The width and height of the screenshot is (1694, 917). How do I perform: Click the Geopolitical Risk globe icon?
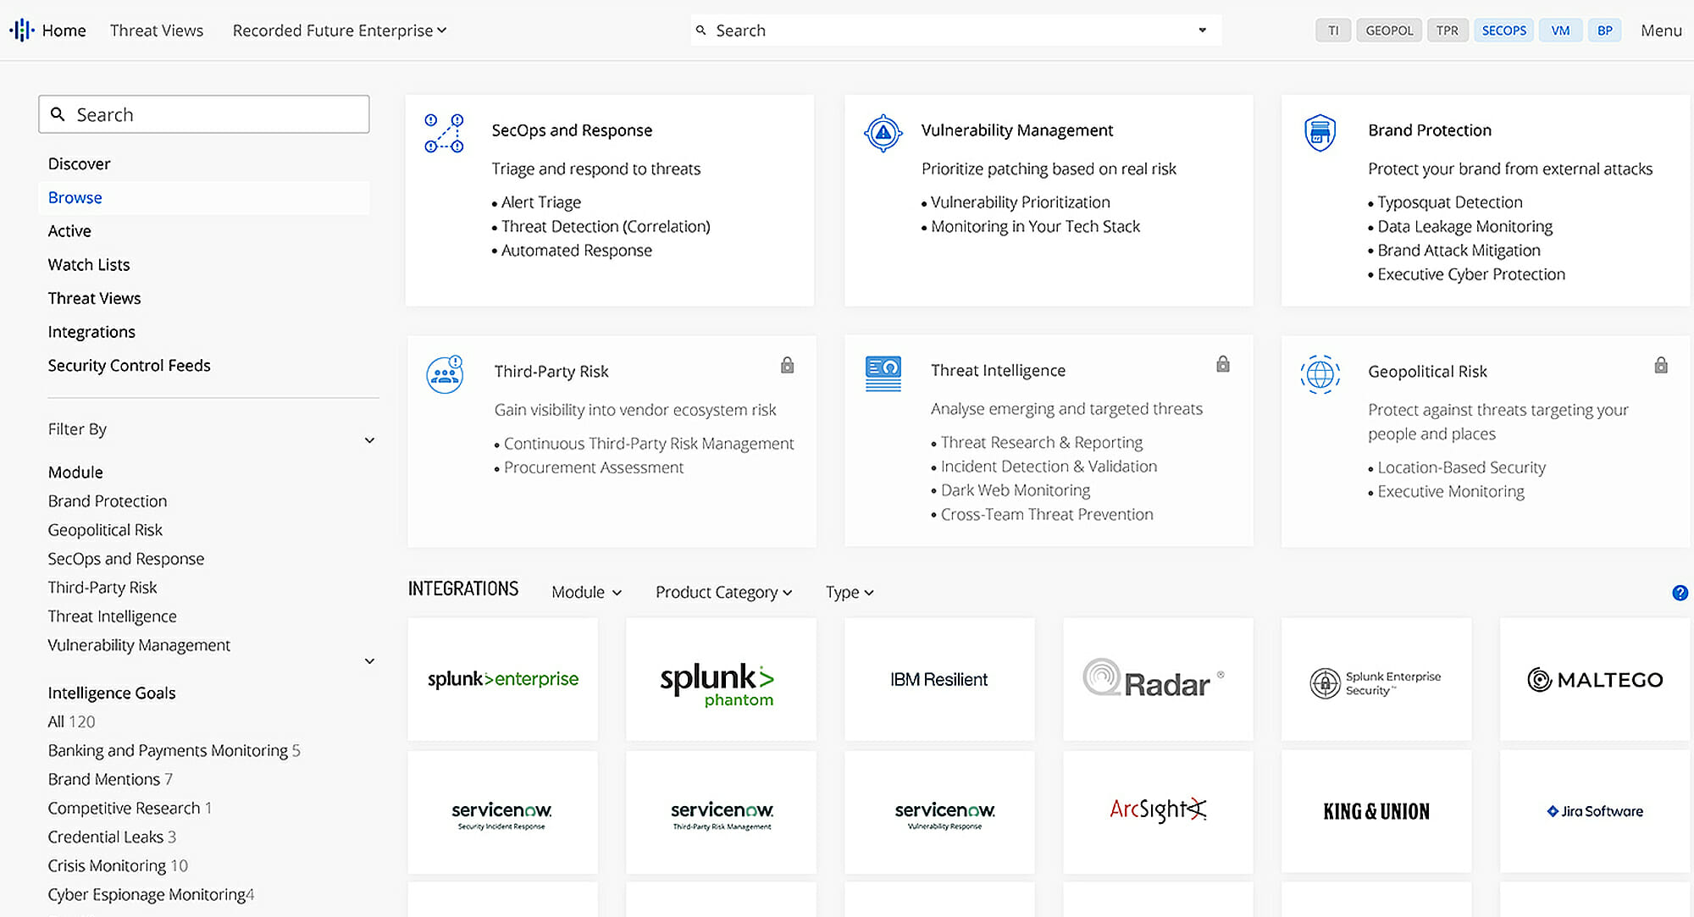1320,374
